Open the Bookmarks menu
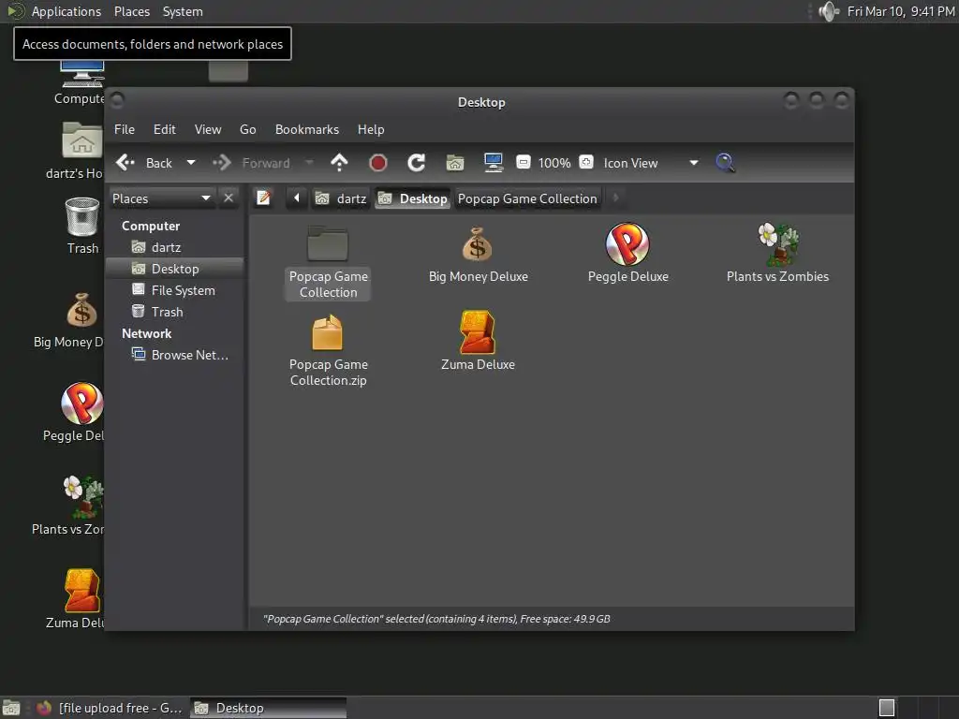959x719 pixels. tap(307, 129)
